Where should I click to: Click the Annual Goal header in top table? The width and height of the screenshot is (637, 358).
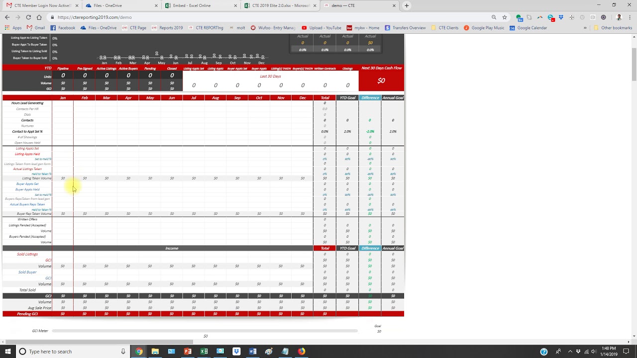(393, 98)
